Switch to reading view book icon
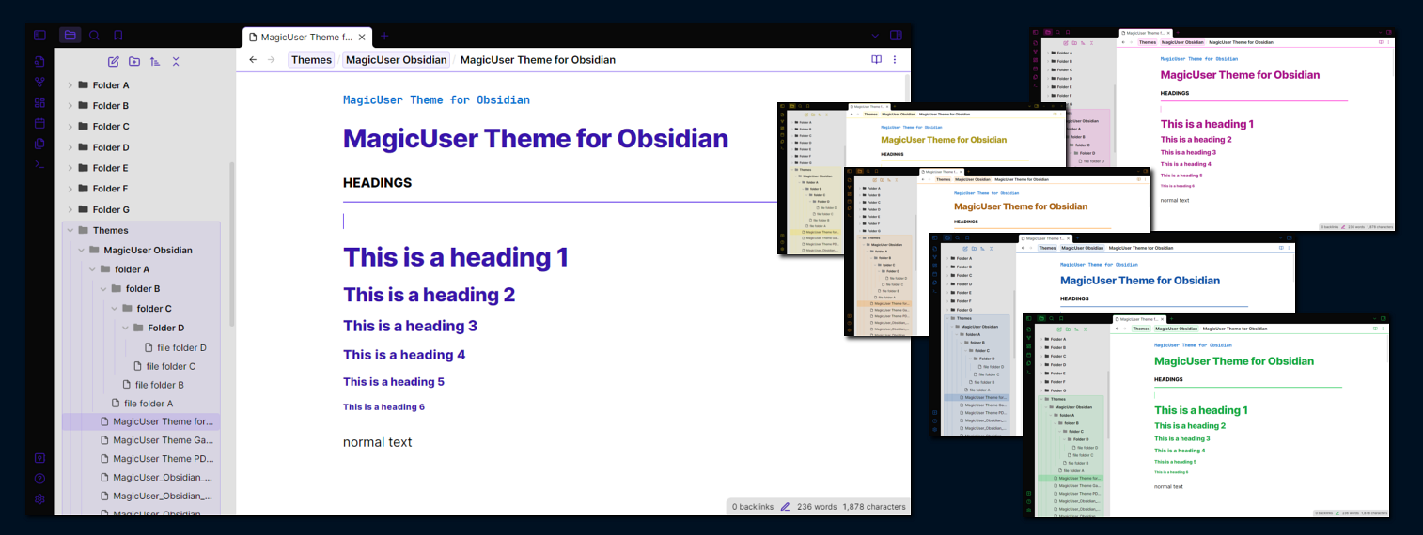The image size is (1423, 535). click(x=876, y=60)
